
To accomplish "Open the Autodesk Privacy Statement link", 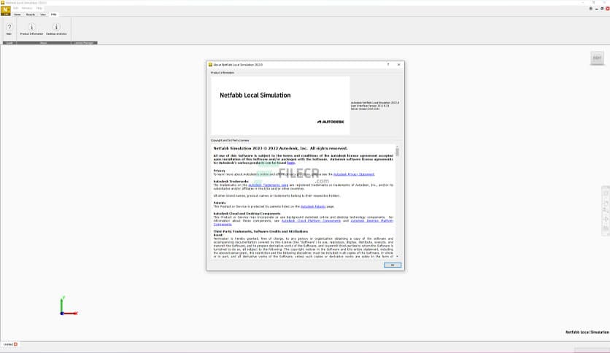I will (x=354, y=174).
